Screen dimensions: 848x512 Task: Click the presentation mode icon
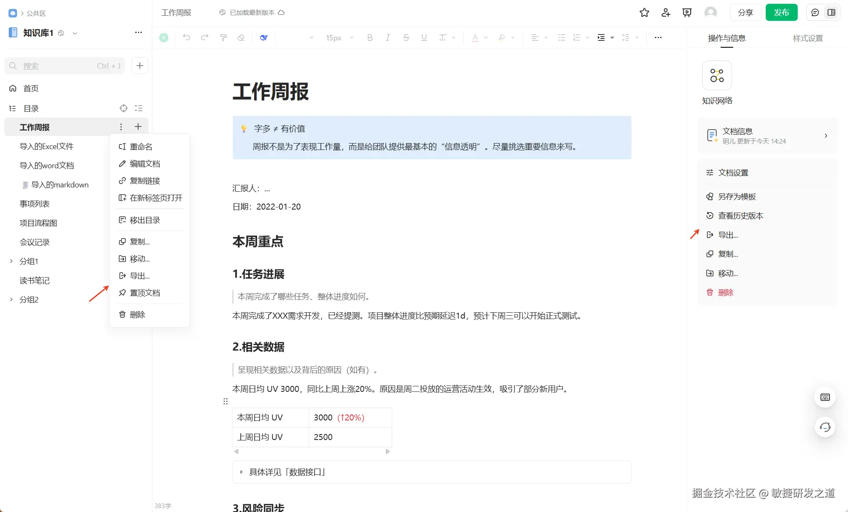pos(687,13)
